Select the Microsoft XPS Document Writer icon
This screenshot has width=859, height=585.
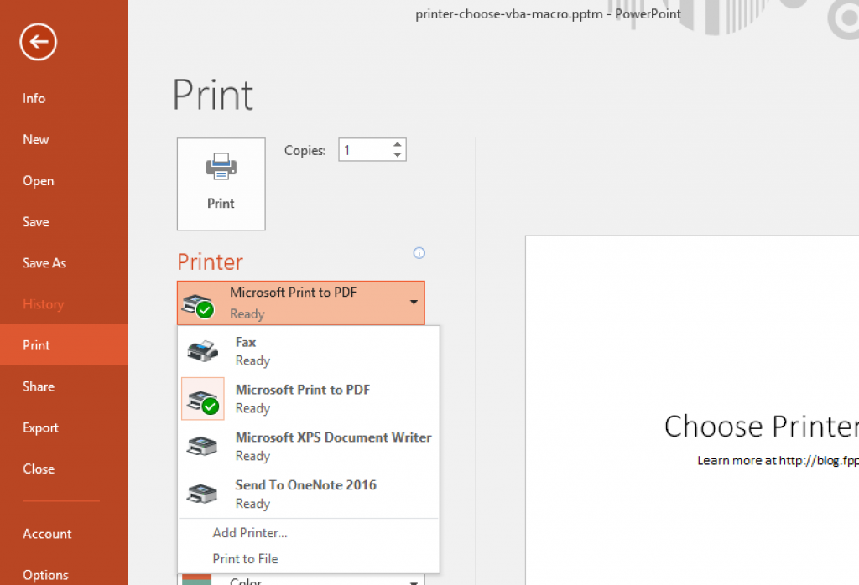pyautogui.click(x=201, y=445)
